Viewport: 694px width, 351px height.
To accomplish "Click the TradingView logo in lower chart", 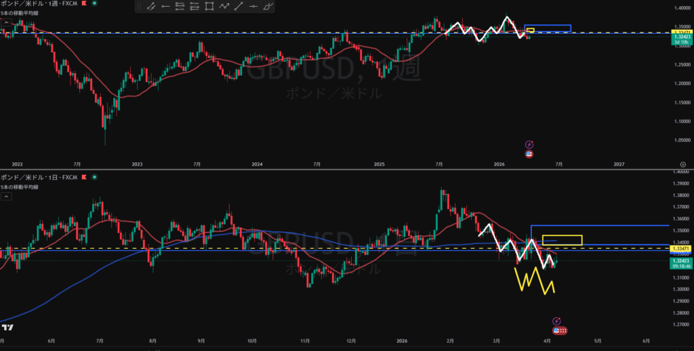I will coord(7,329).
